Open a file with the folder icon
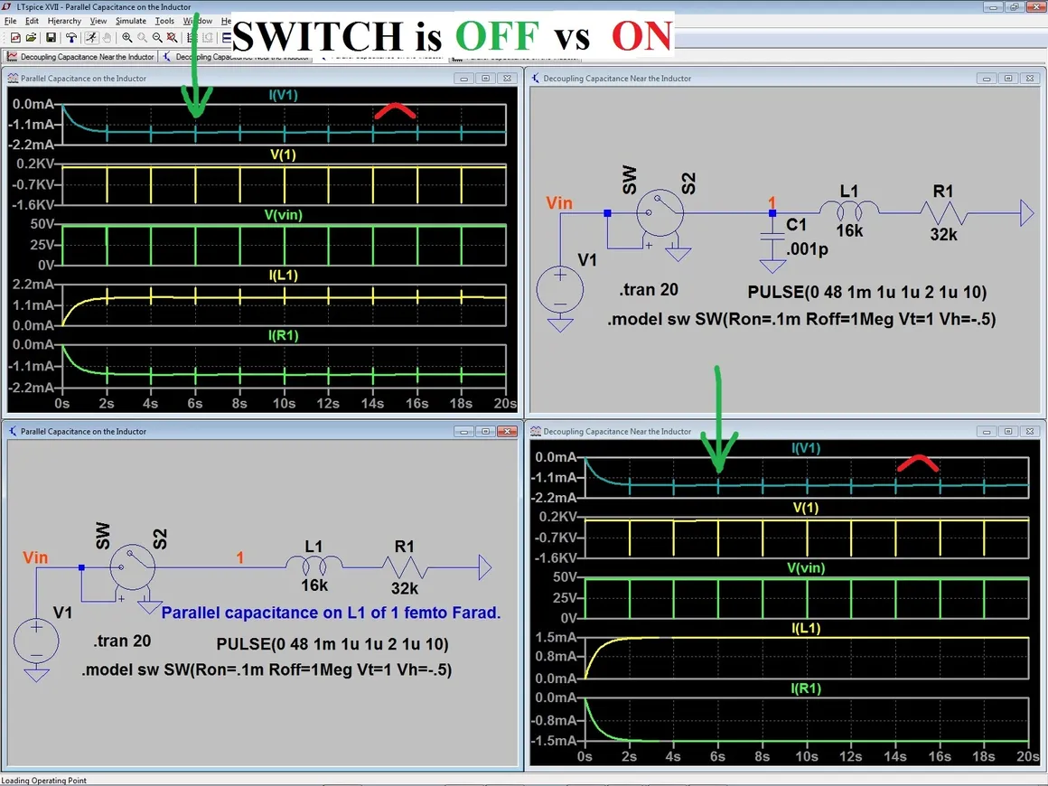 tap(32, 38)
